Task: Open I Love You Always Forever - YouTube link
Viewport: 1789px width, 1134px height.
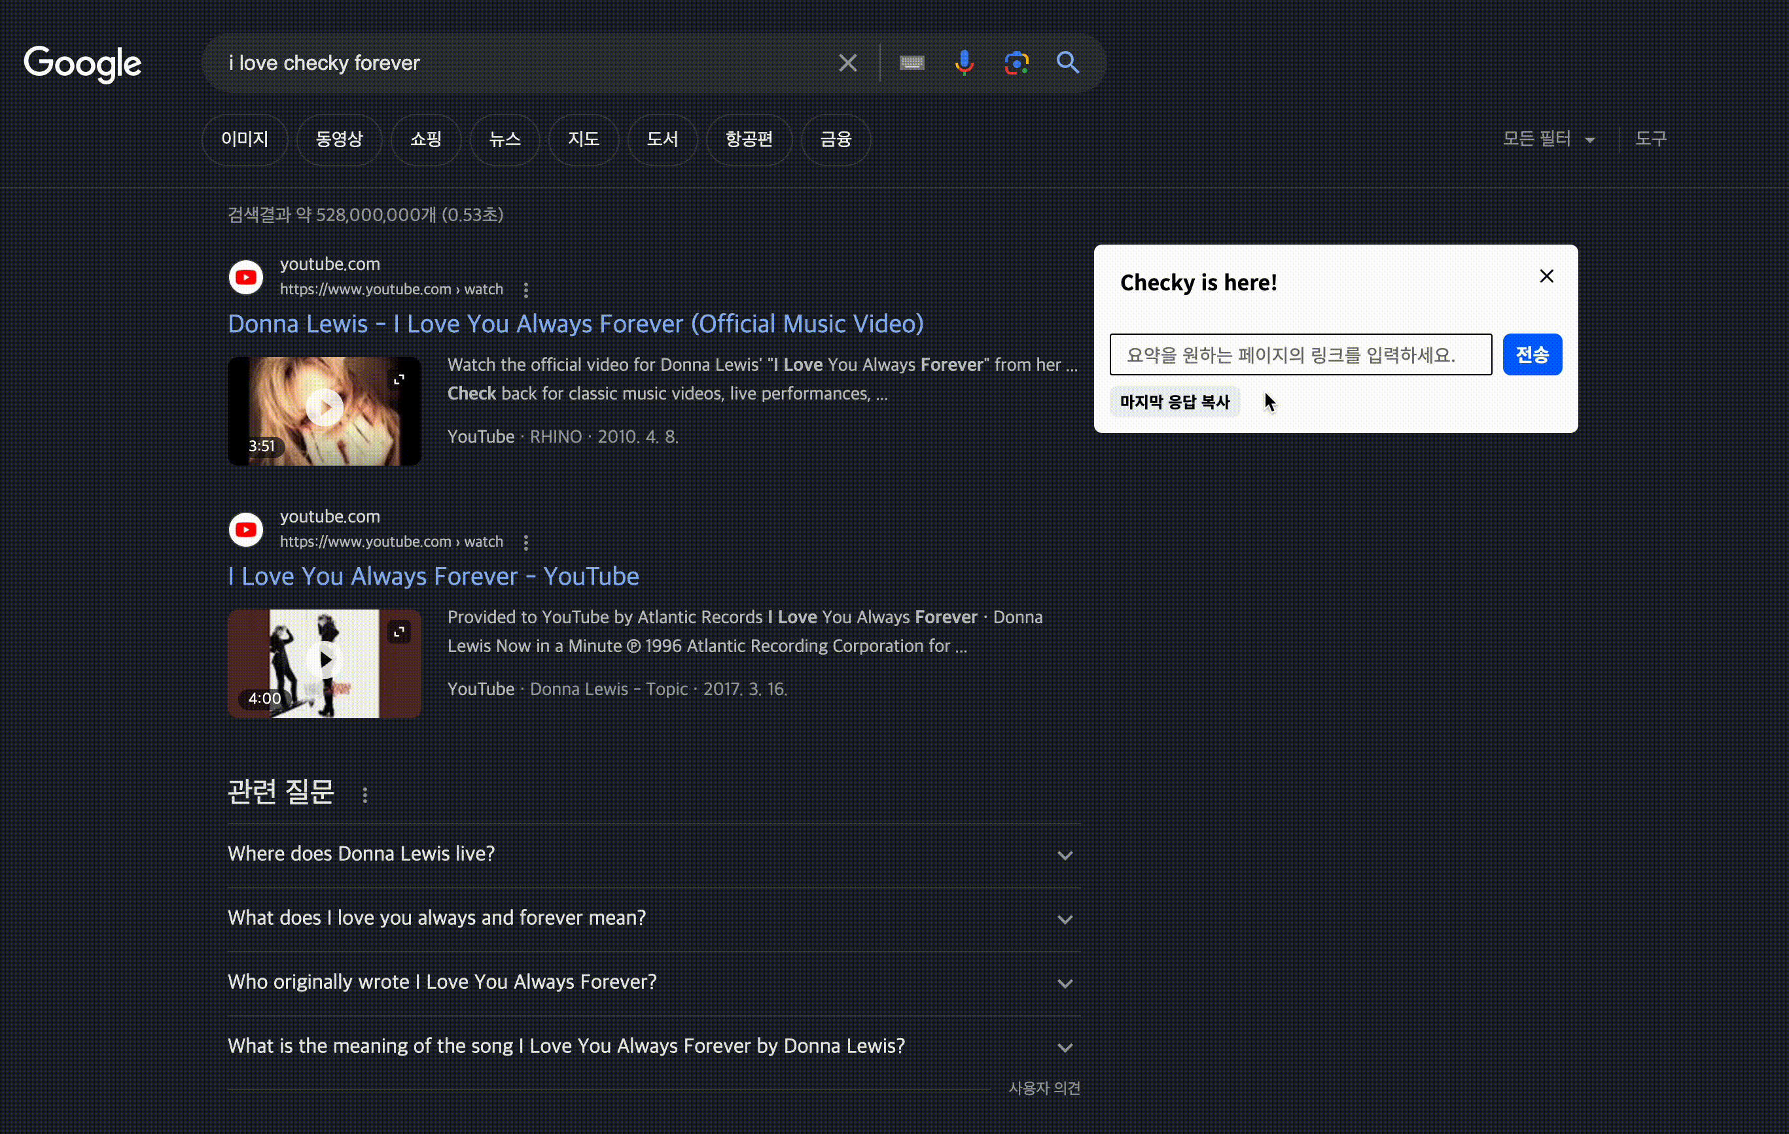Action: click(433, 577)
